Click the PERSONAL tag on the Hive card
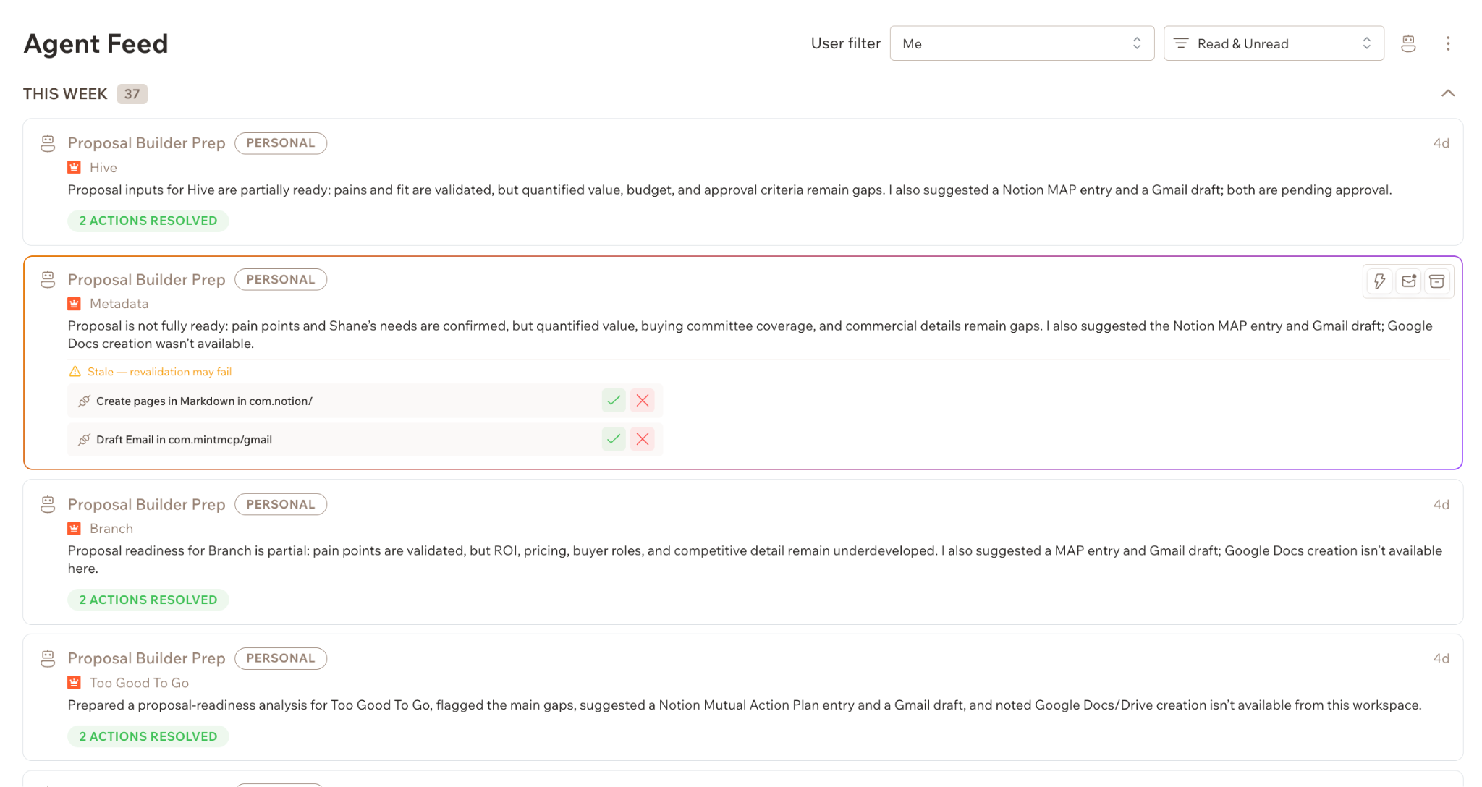The height and width of the screenshot is (787, 1482). [x=281, y=143]
